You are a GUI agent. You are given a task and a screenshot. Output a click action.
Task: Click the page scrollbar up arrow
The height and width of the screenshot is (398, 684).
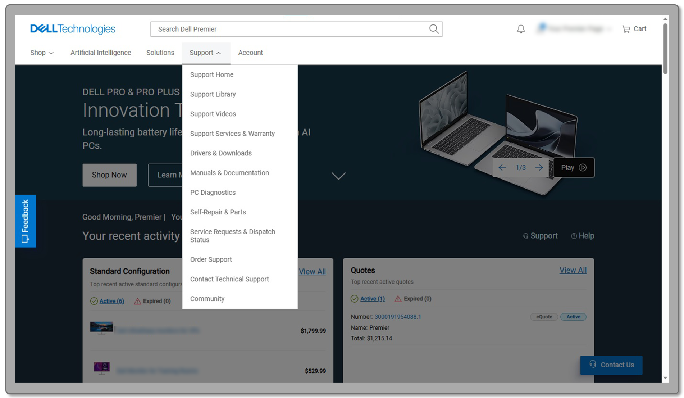coord(665,19)
